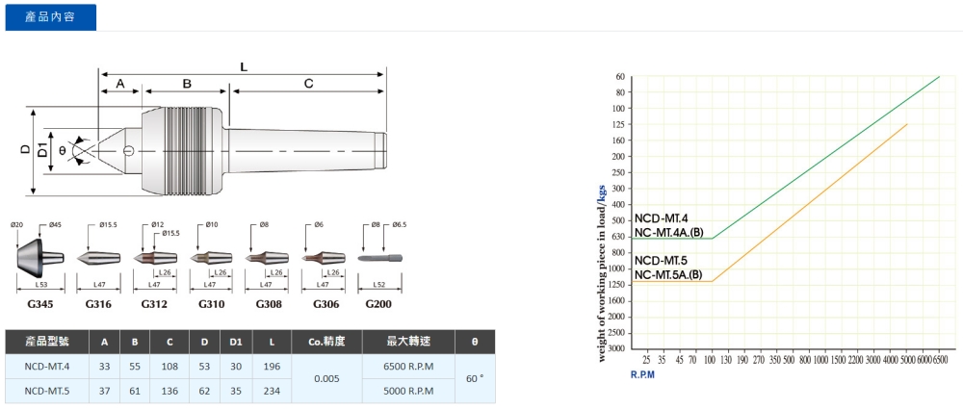Open the 產品內容 tab
The width and height of the screenshot is (963, 409).
click(x=50, y=16)
